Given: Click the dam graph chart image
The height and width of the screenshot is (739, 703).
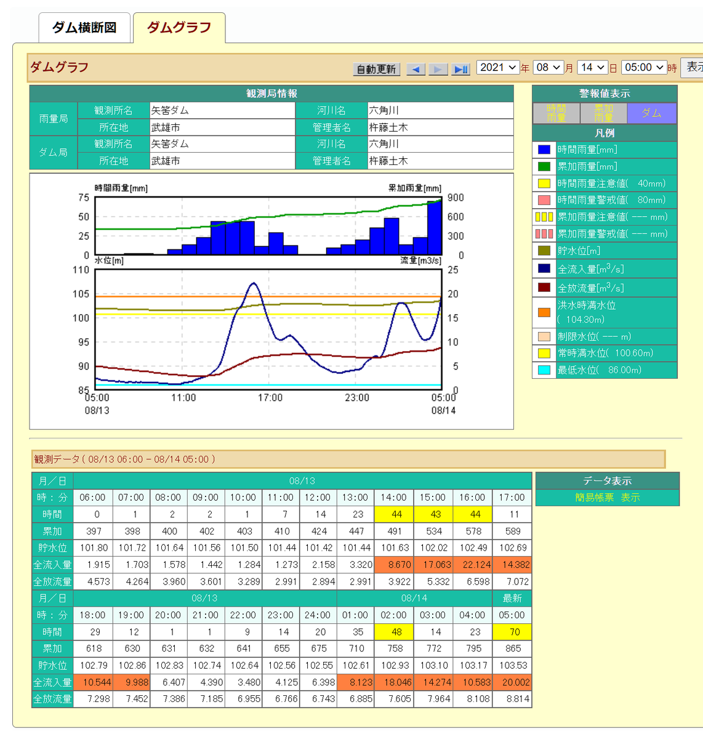Looking at the screenshot, I should click(x=271, y=301).
